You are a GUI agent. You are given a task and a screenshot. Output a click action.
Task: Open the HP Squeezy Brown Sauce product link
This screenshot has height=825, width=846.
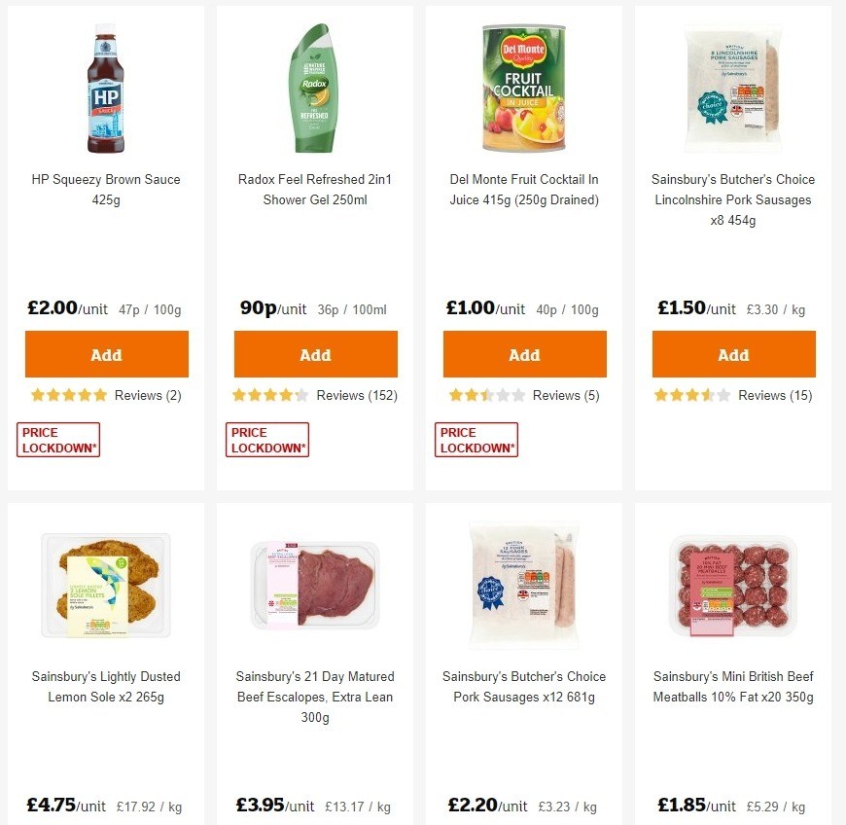tap(106, 190)
